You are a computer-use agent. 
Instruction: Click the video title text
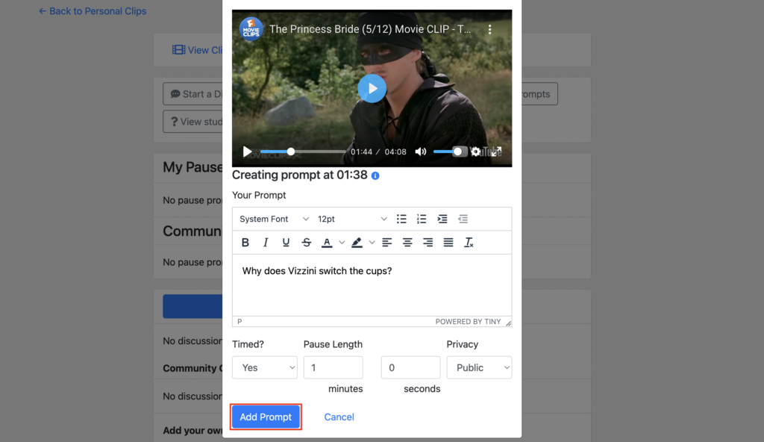click(x=370, y=29)
